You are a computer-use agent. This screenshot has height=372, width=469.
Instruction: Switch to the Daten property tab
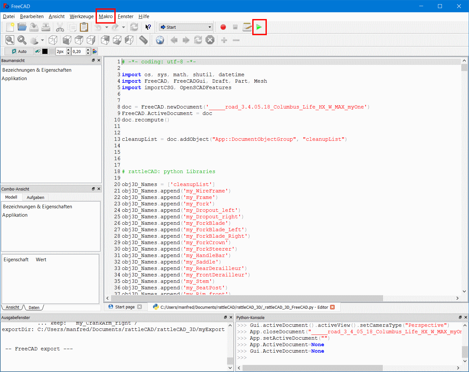tap(34, 307)
